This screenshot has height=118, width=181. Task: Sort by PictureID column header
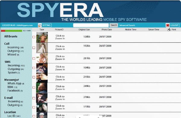pyautogui.click(x=59, y=29)
